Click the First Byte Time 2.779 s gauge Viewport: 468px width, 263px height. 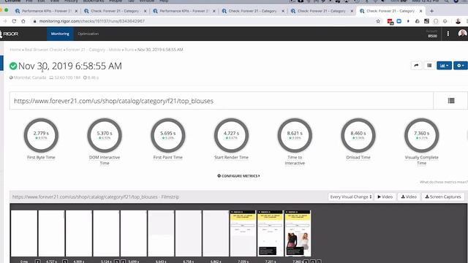point(41,135)
